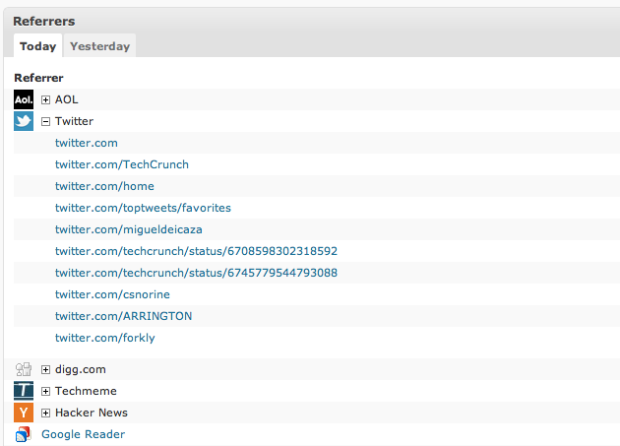Expand the Hacker News referrer group

(45, 413)
